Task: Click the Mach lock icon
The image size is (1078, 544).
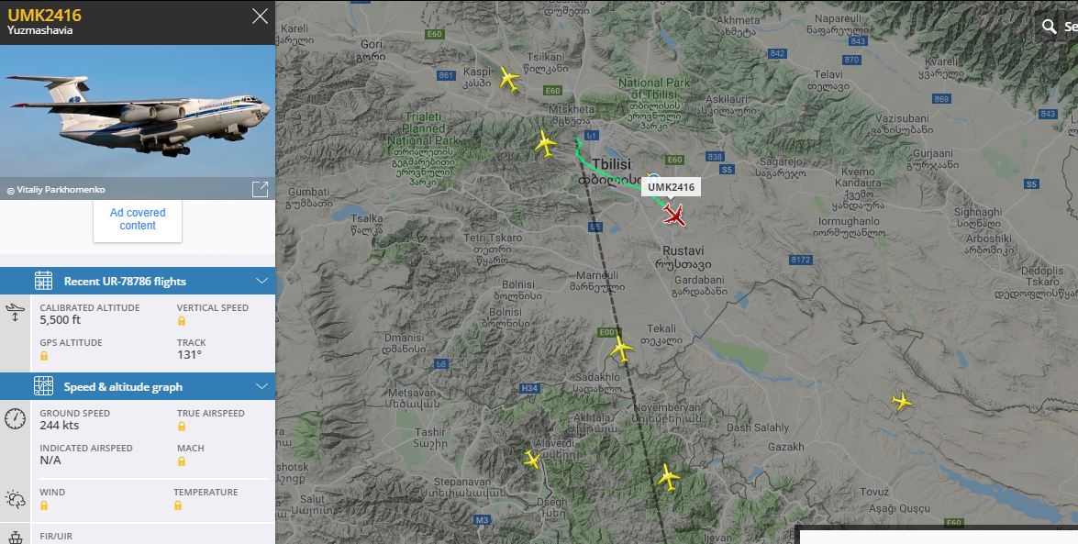Action: [x=182, y=461]
